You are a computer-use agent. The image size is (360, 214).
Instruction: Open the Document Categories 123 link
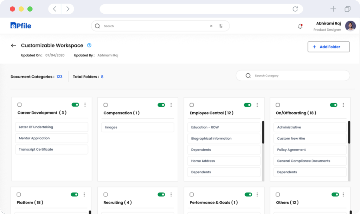tap(59, 76)
